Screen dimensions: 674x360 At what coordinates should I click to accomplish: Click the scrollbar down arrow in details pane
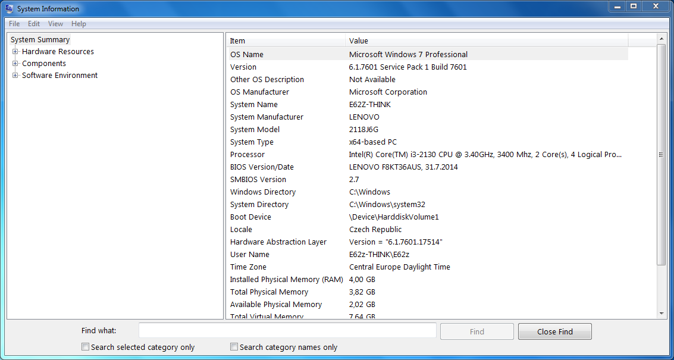tap(662, 314)
